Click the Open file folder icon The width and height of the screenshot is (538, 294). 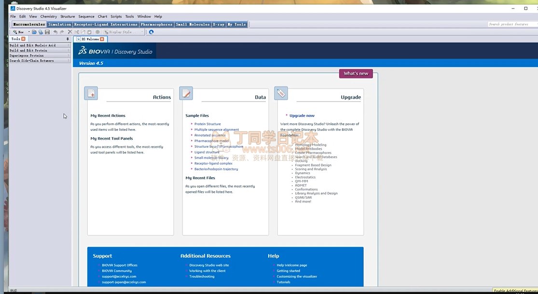(34, 32)
